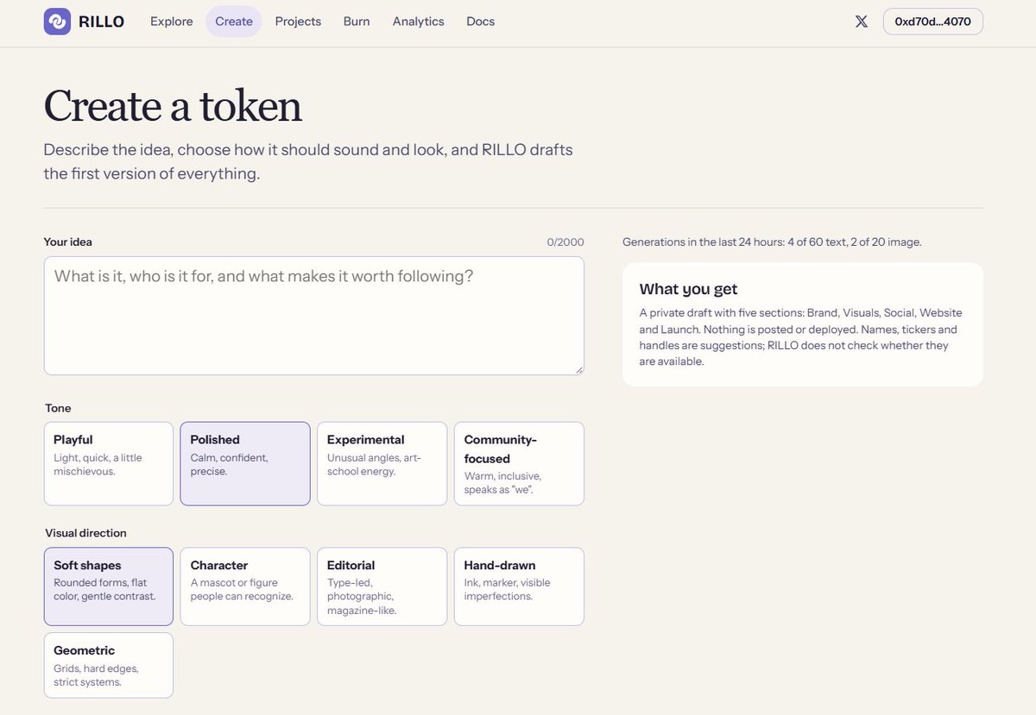
Task: Open Docs in navigation
Action: (481, 22)
